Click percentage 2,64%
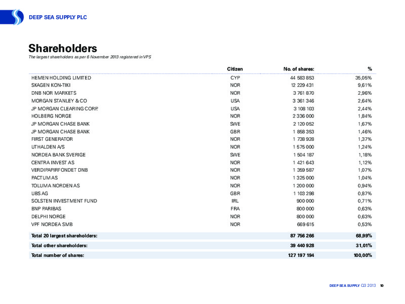The height and width of the screenshot is (304, 405). (x=364, y=101)
